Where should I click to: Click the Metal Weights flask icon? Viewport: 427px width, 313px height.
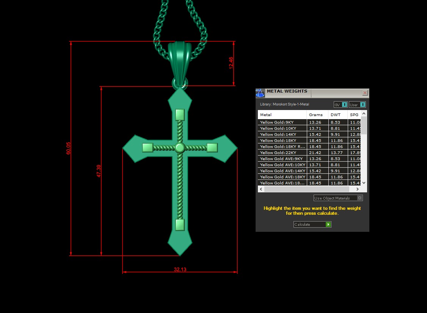[260, 93]
